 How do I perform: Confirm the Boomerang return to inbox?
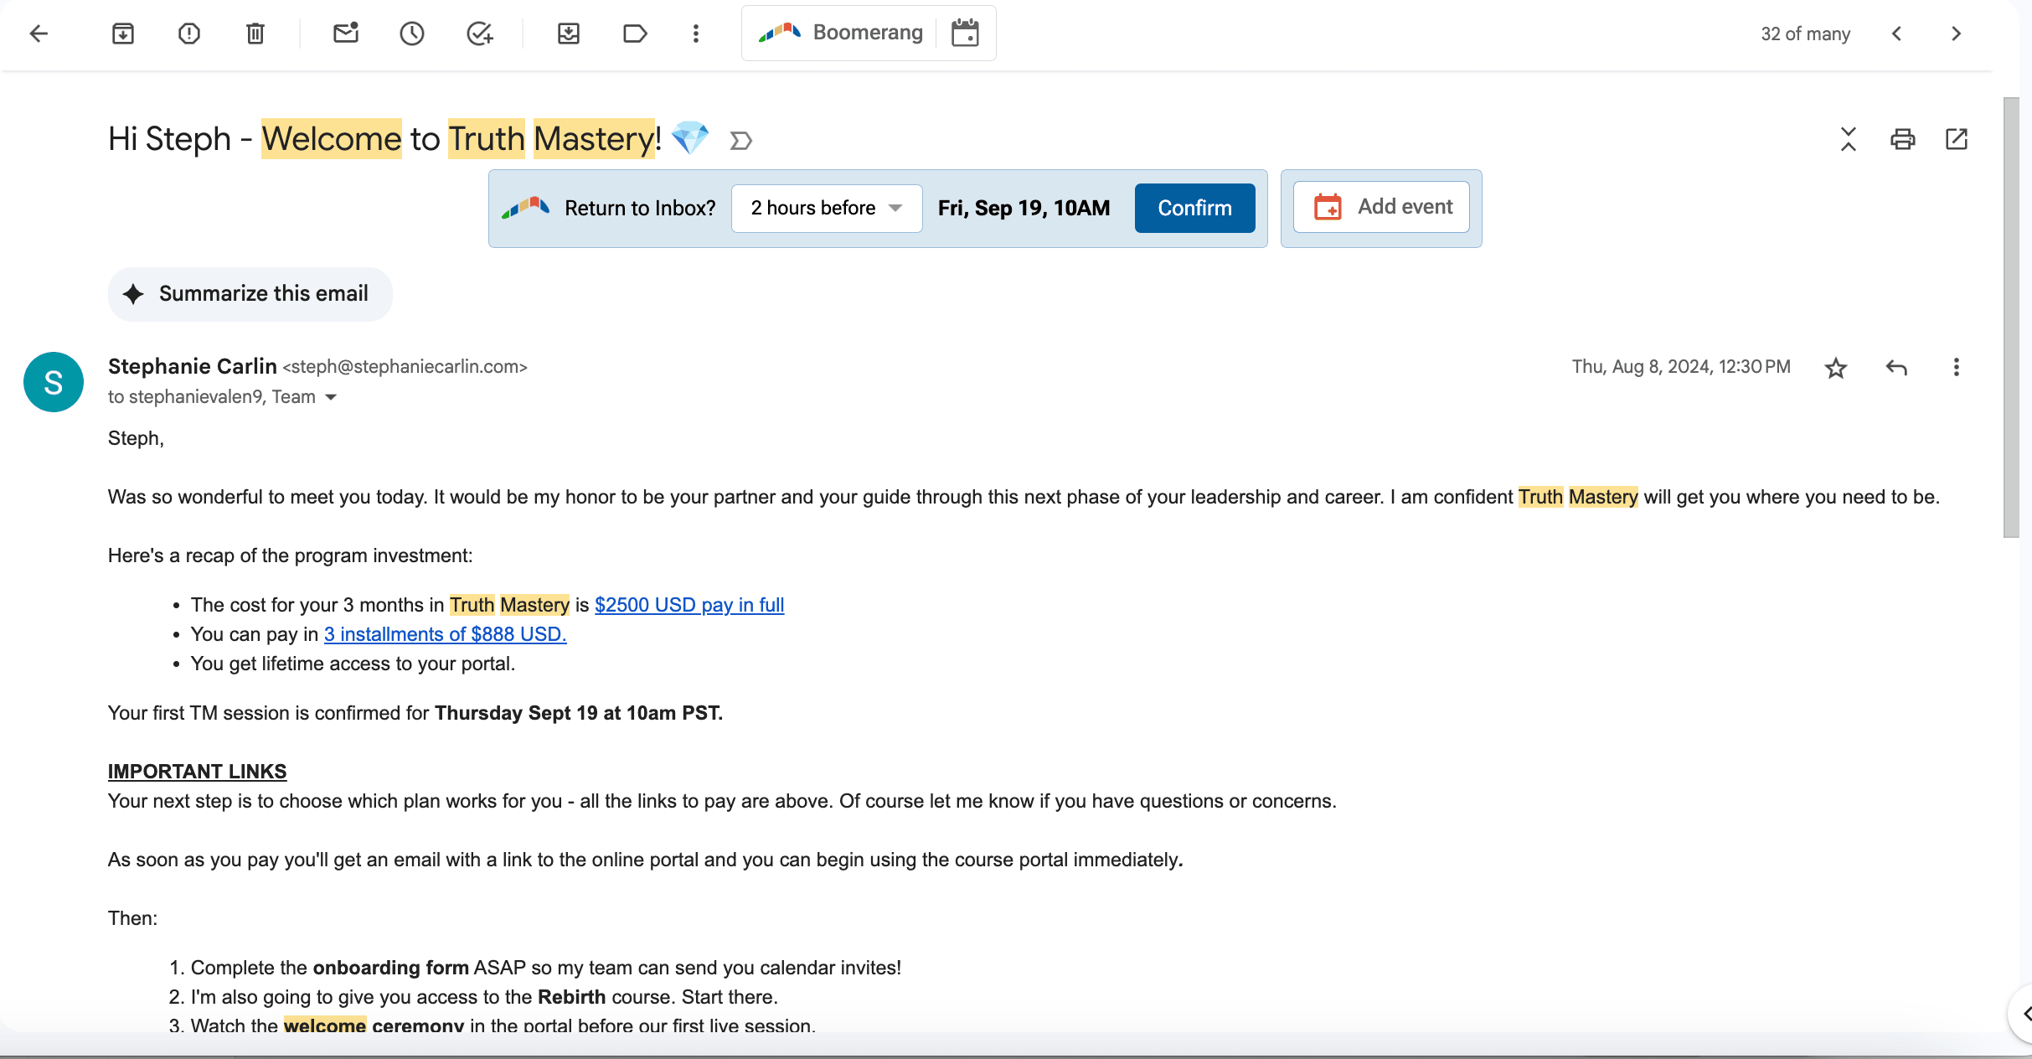pos(1194,208)
